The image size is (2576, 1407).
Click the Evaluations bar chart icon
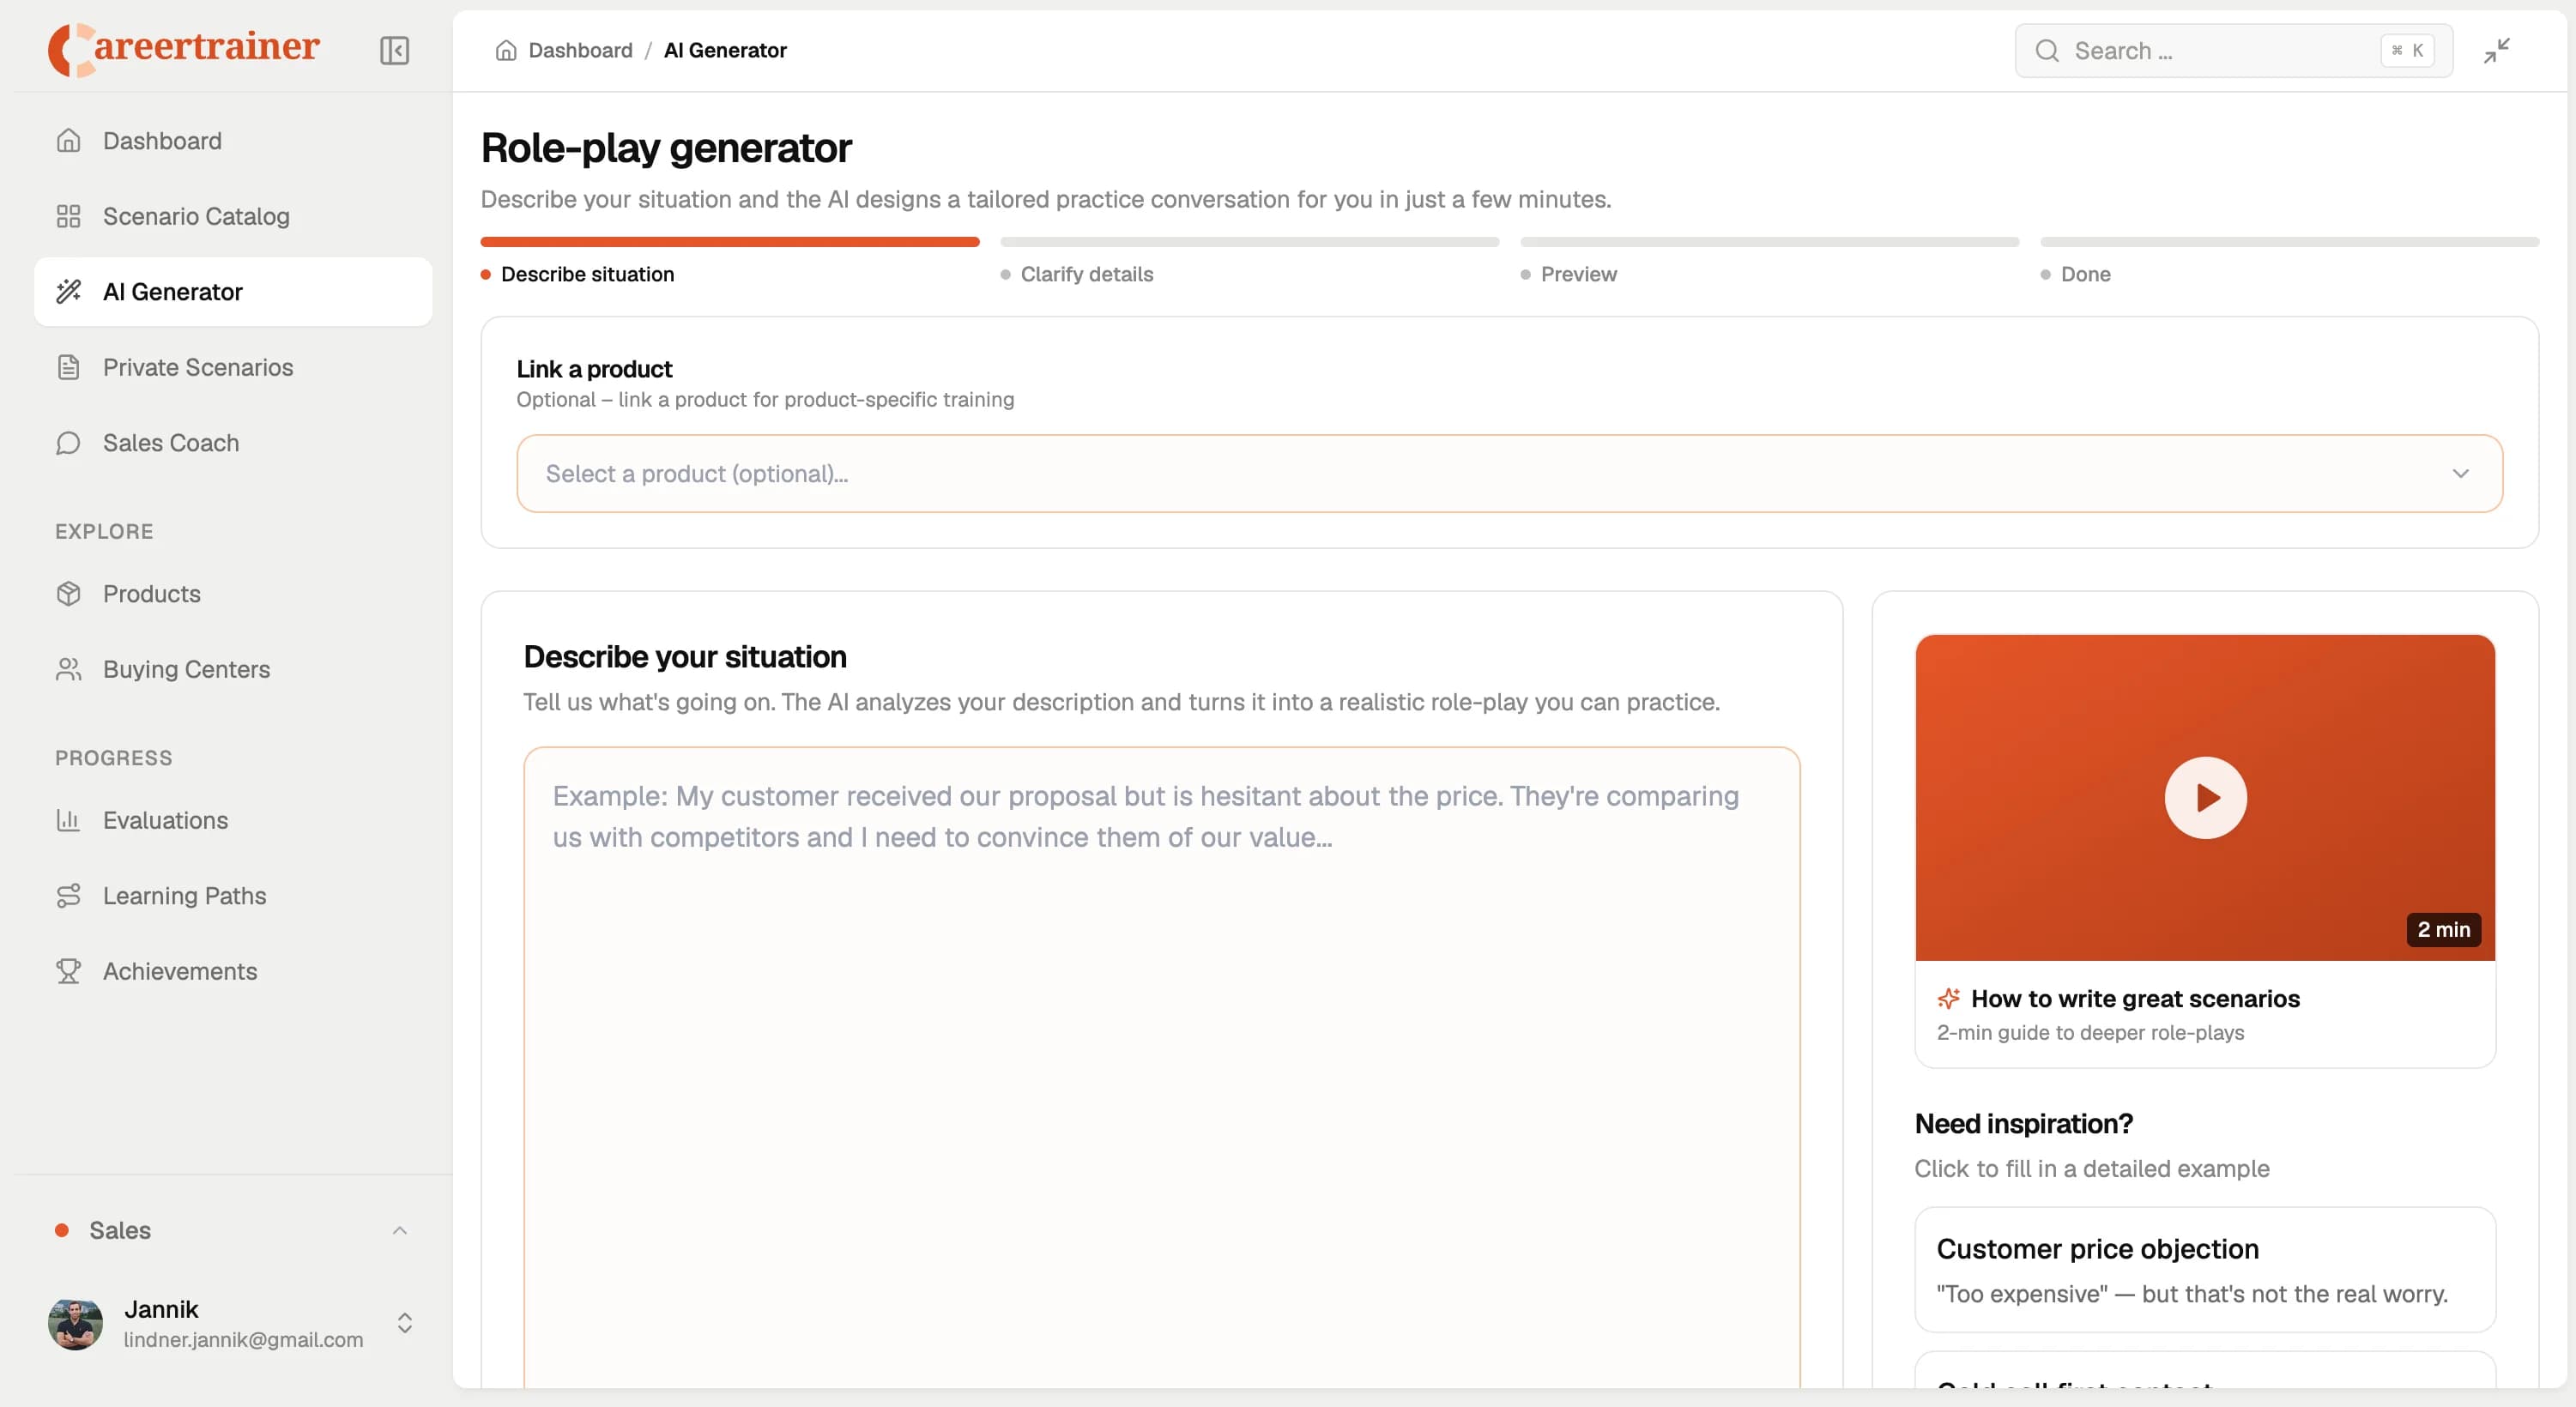pyautogui.click(x=68, y=820)
